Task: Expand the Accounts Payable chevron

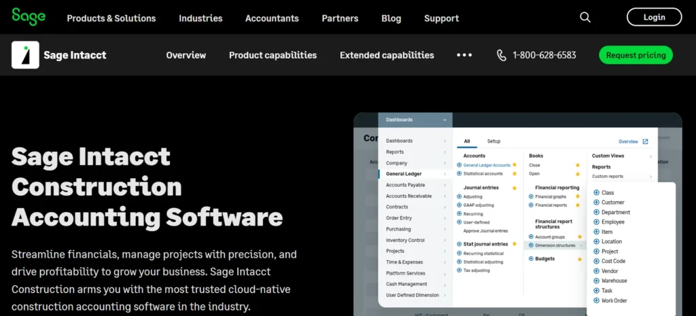Action: click(x=445, y=185)
